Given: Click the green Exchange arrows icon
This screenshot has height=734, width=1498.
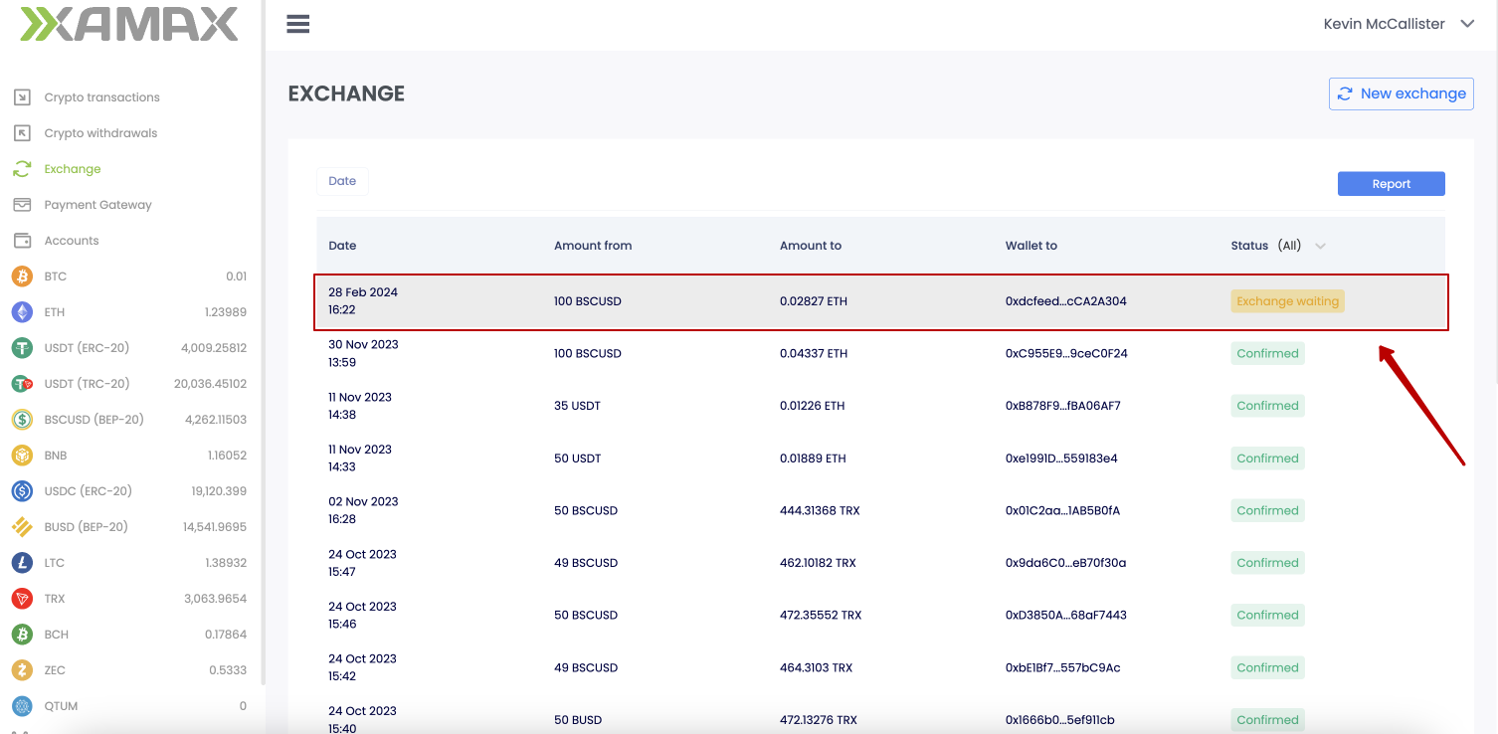Looking at the screenshot, I should tap(22, 169).
